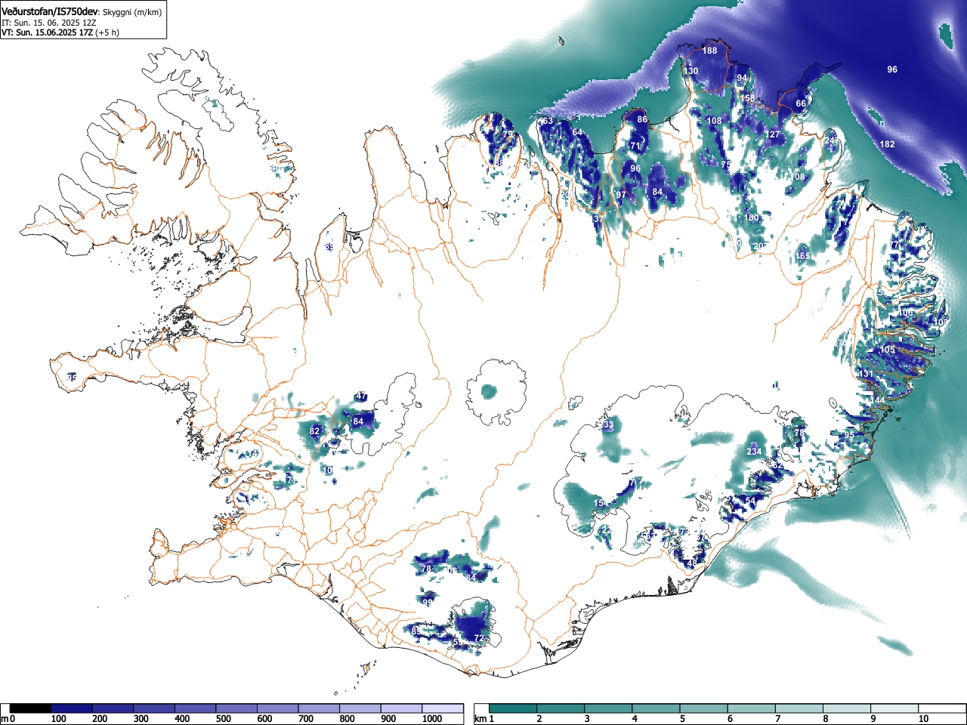Click the 94 visibility value on the map
Image resolution: width=967 pixels, height=725 pixels.
742,78
